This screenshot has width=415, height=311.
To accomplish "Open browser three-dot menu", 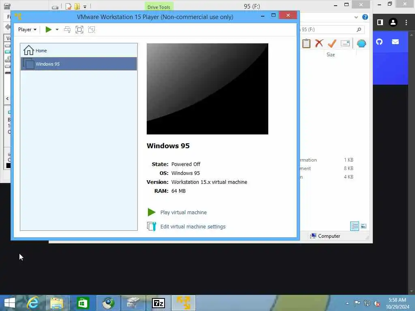I will 406,23.
